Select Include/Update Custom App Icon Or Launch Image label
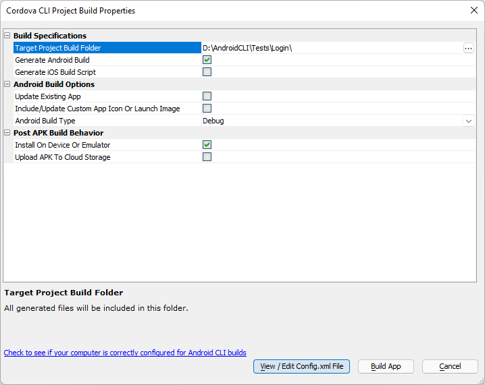Screen dimensions: 485x385 (x=97, y=109)
